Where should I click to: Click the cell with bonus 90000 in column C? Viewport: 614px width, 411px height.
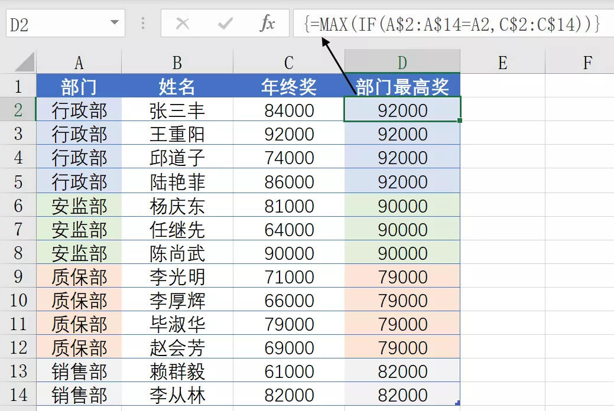pos(289,253)
